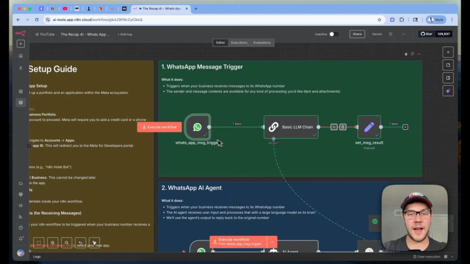Click plus after set_msg_result output
This screenshot has height=264, width=470.
[405, 127]
